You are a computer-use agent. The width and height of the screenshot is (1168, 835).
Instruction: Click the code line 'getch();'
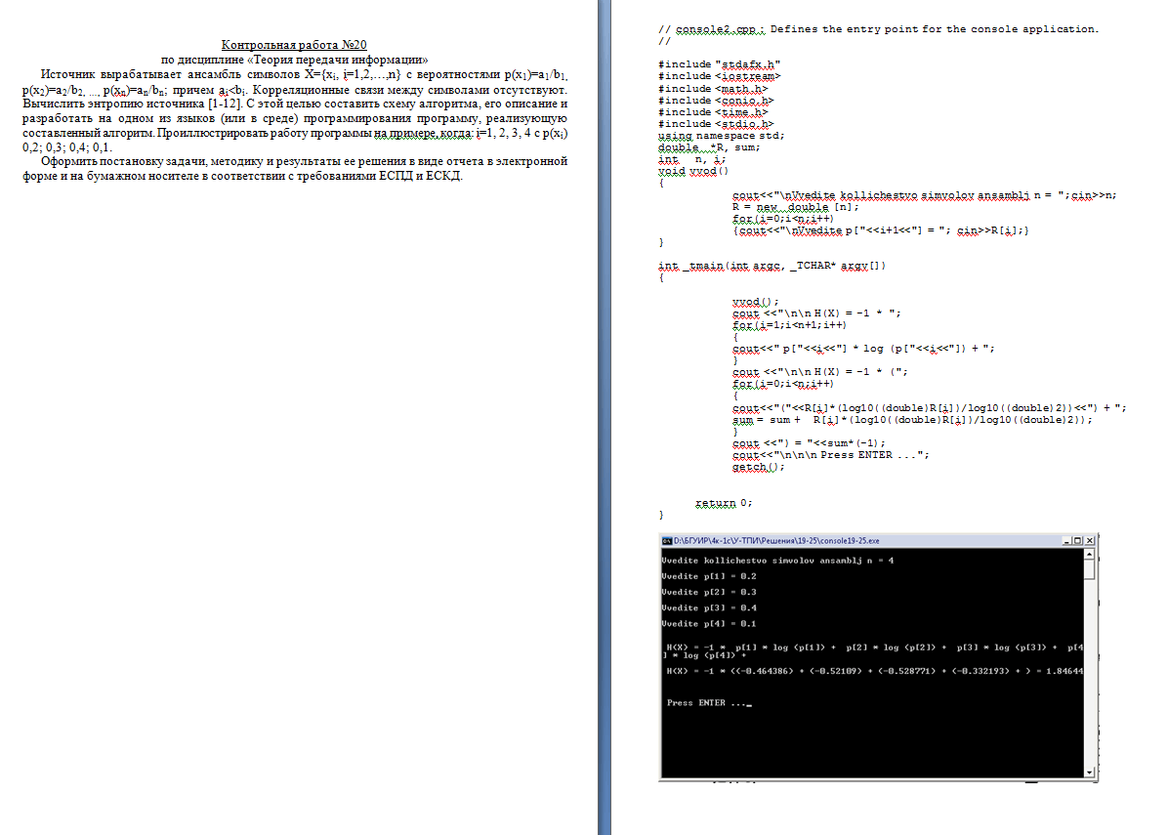(758, 467)
